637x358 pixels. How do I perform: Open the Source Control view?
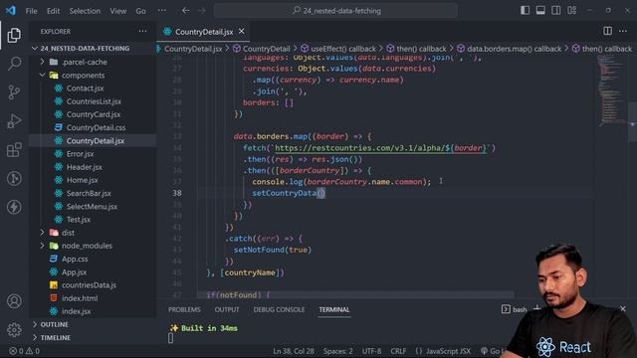(14, 92)
